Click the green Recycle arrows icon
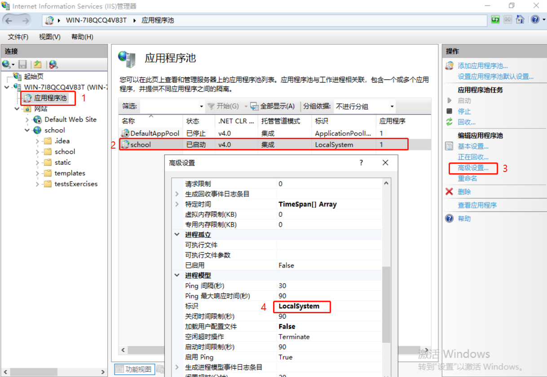The image size is (547, 377). click(449, 122)
